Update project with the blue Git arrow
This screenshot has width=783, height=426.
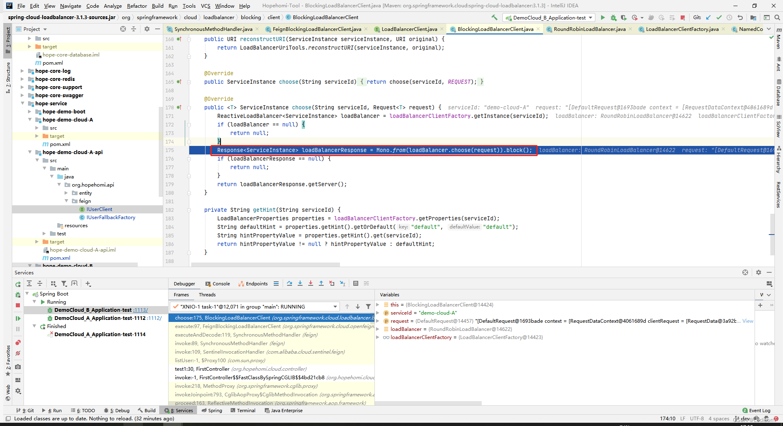pos(708,17)
